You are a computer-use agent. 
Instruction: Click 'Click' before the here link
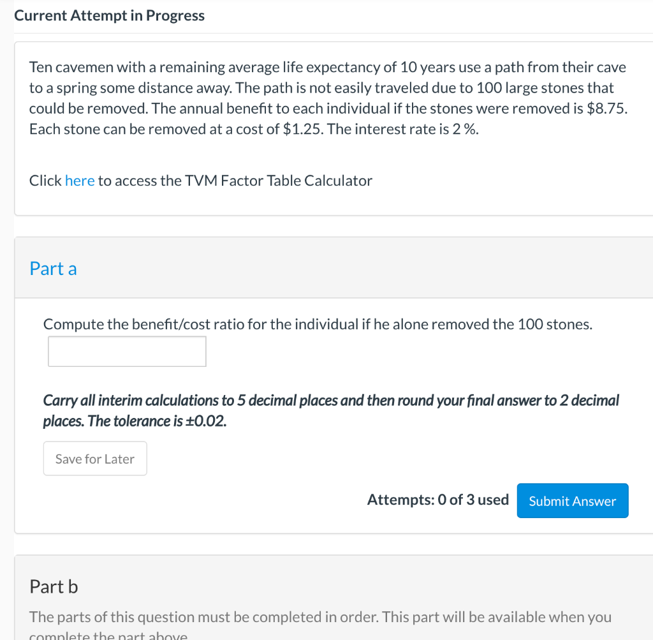click(x=45, y=181)
